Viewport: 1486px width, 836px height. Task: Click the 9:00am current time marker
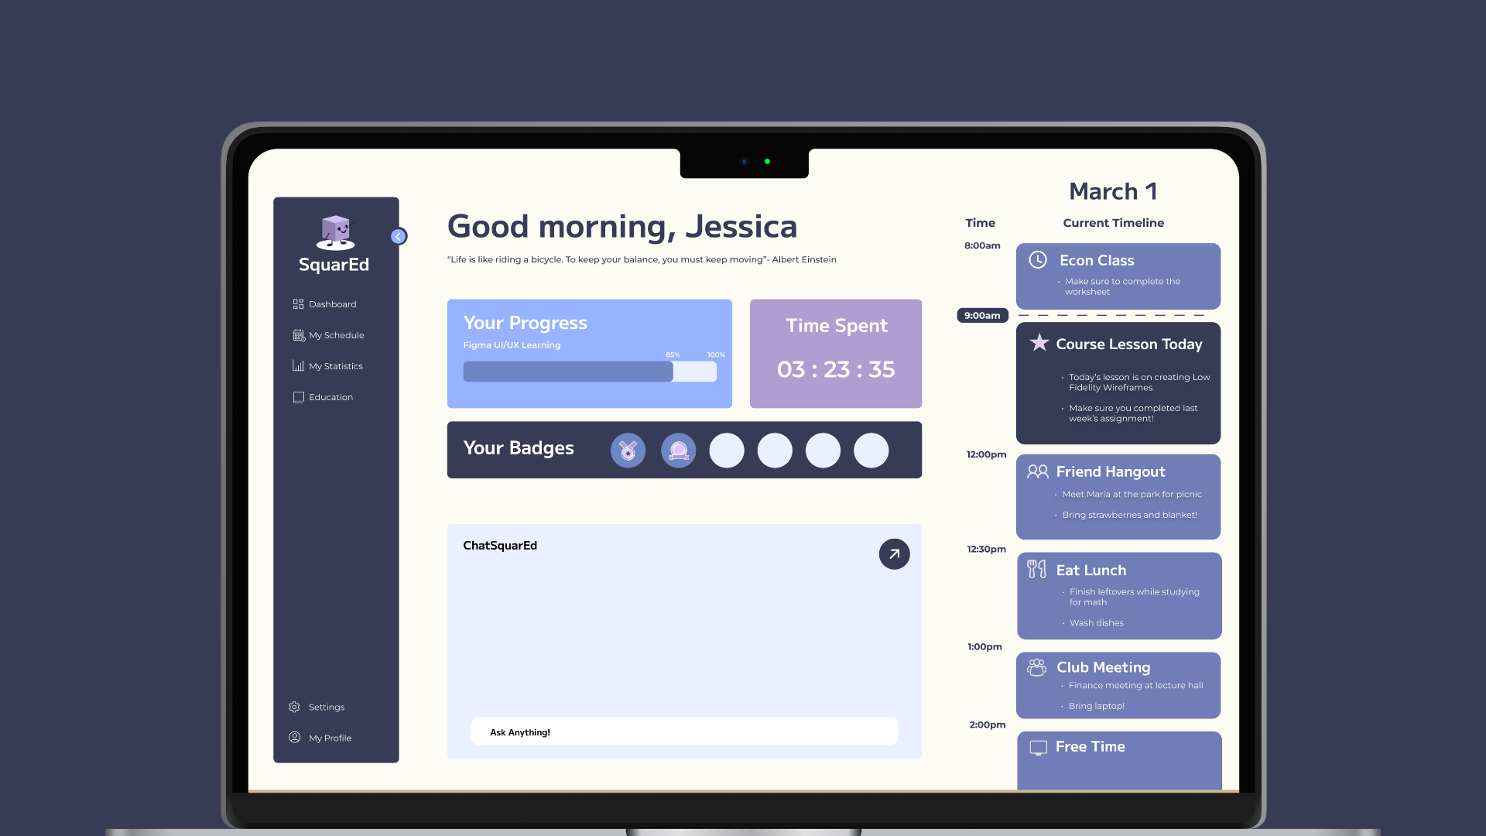click(x=981, y=316)
